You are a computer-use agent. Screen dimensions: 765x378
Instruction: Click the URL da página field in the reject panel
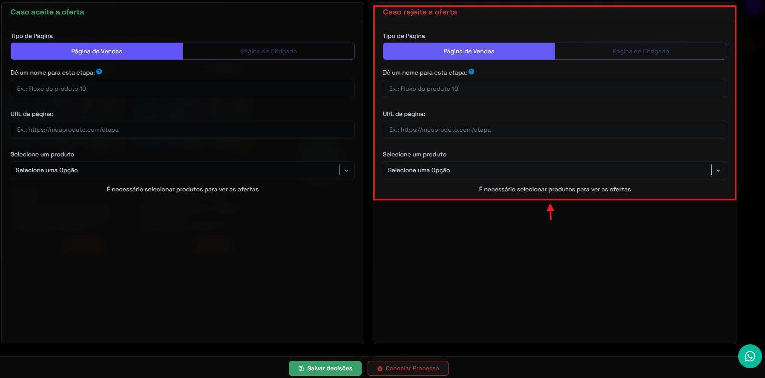[x=555, y=130]
